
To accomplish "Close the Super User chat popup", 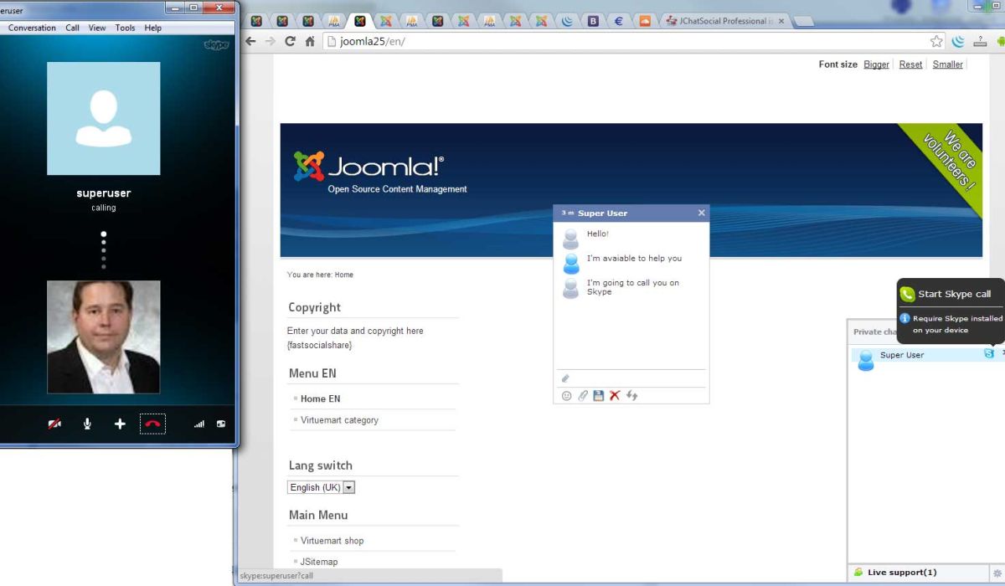I will tap(702, 213).
